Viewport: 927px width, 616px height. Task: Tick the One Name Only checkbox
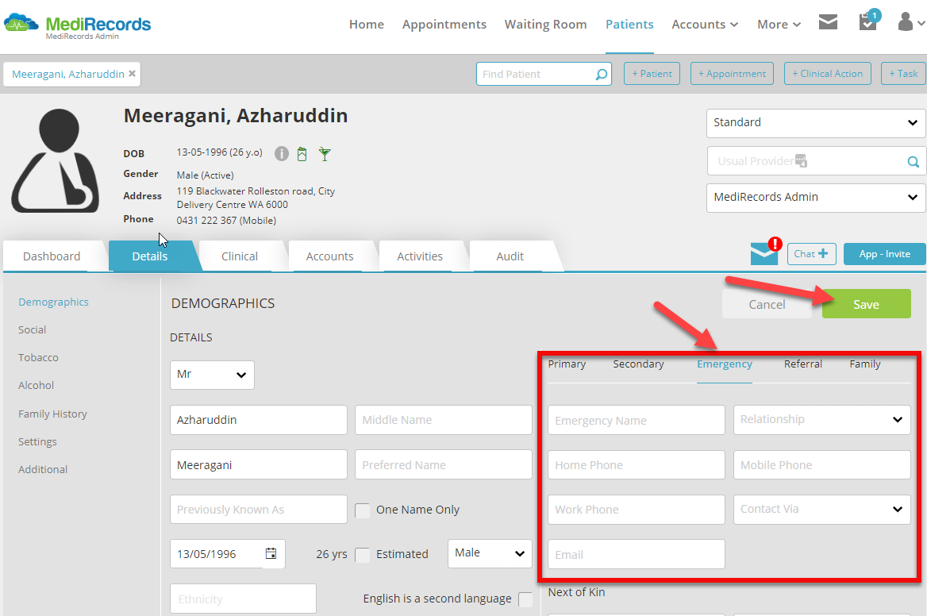click(363, 510)
